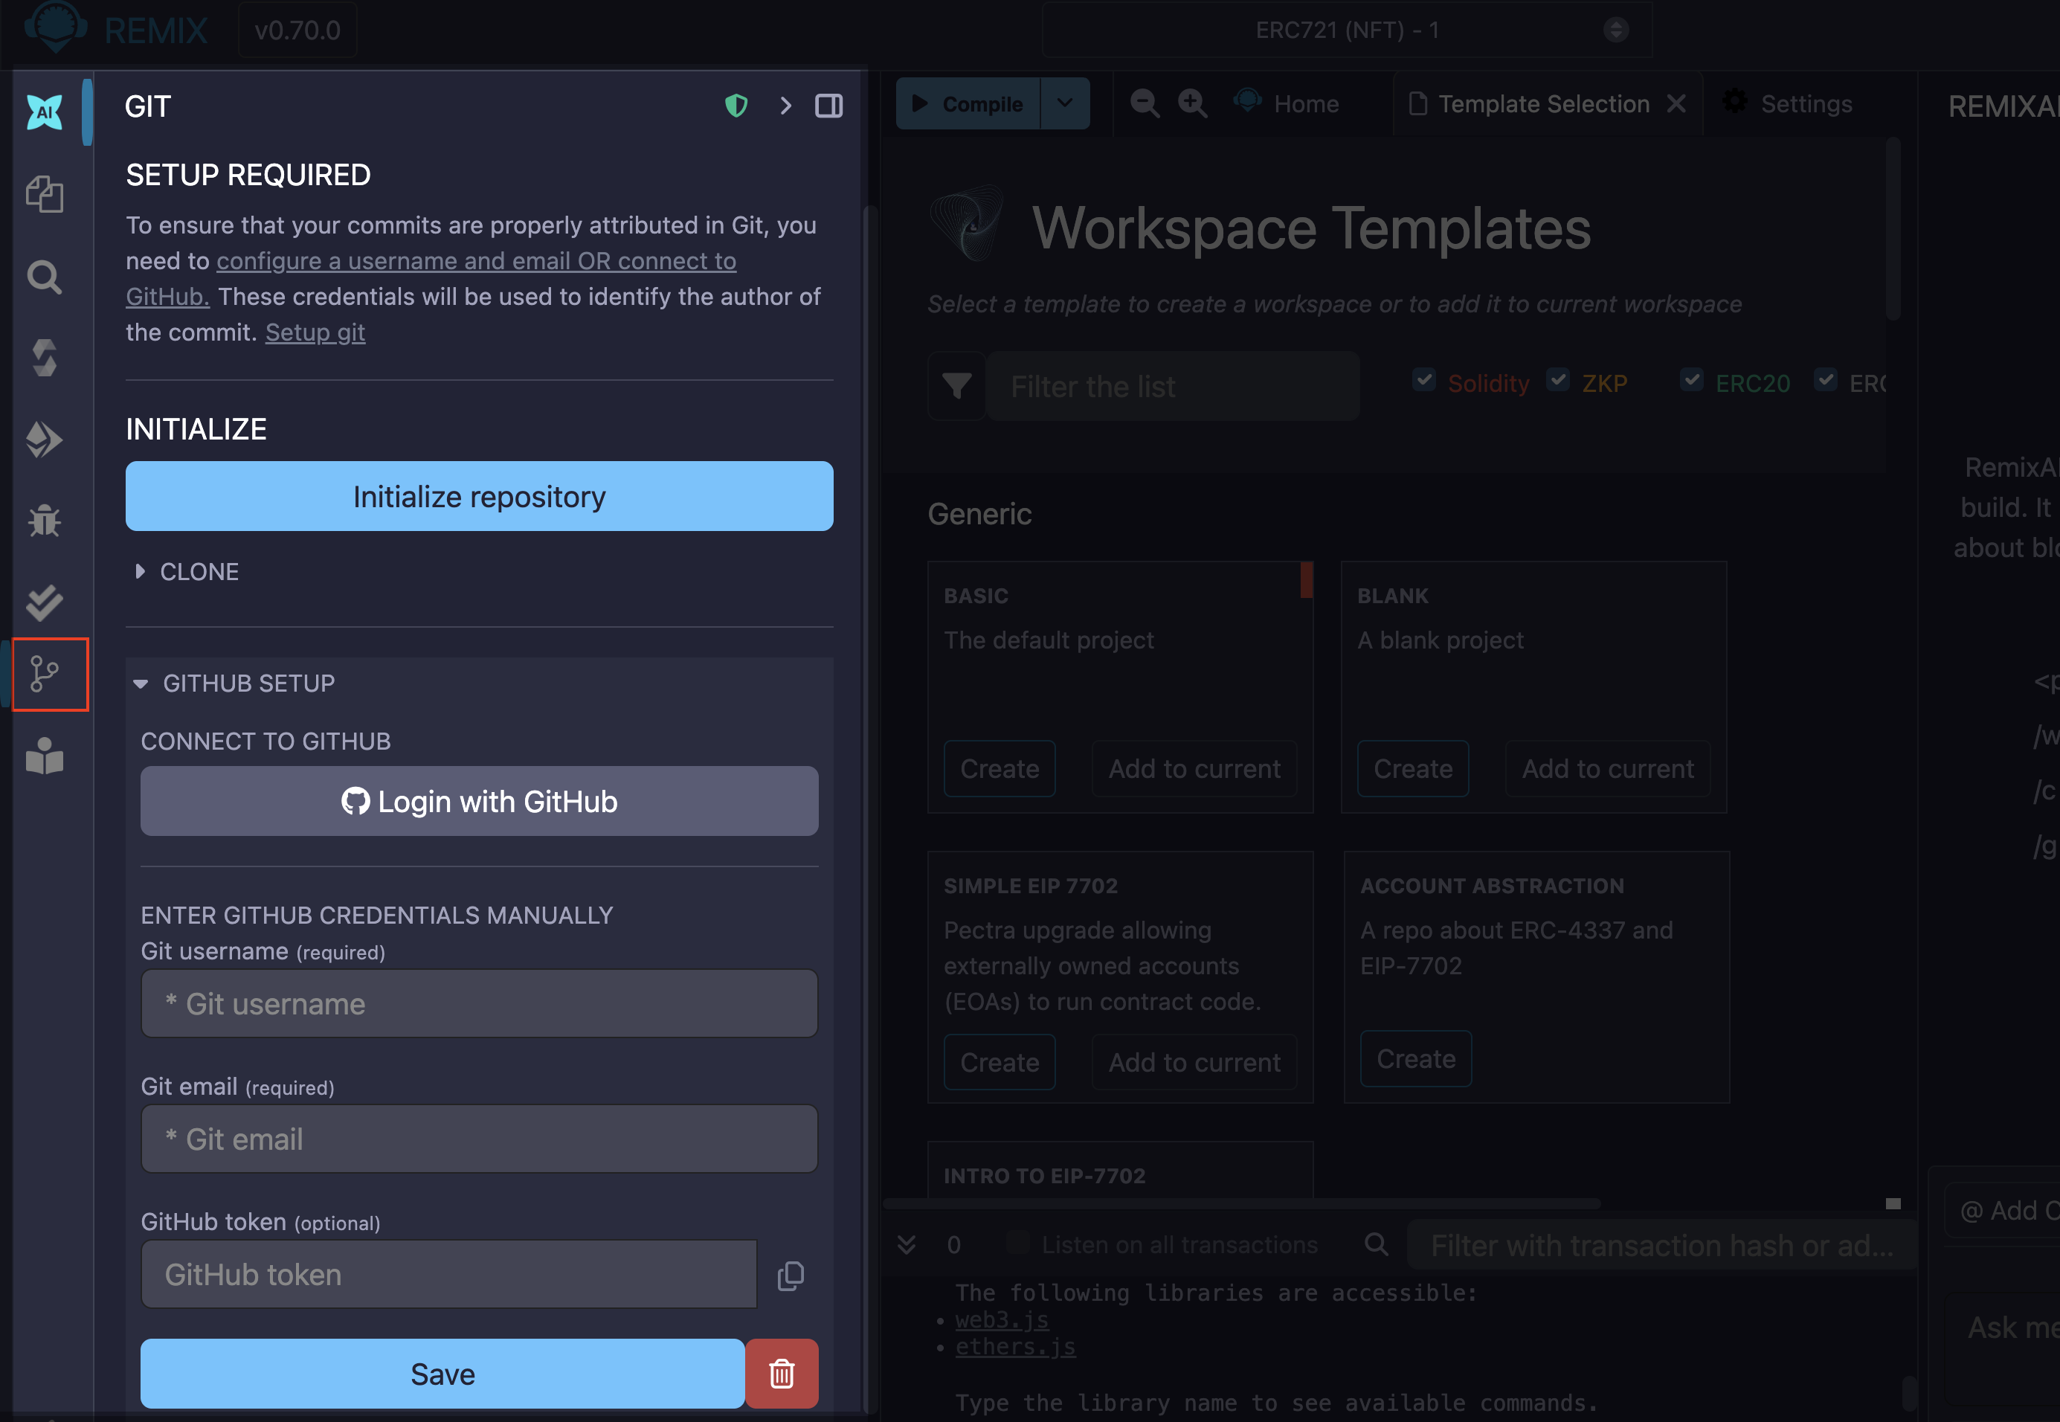This screenshot has height=1422, width=2060.
Task: Toggle the ZKP filter checkbox
Action: click(x=1557, y=379)
